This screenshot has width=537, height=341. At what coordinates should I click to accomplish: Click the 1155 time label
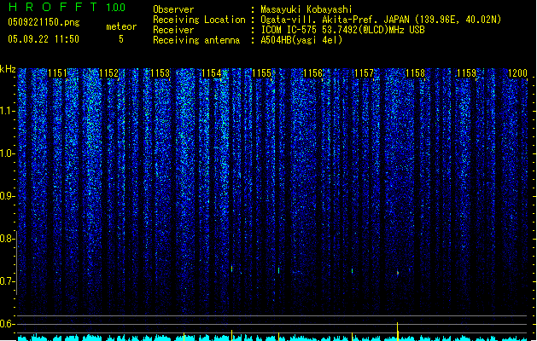[261, 72]
